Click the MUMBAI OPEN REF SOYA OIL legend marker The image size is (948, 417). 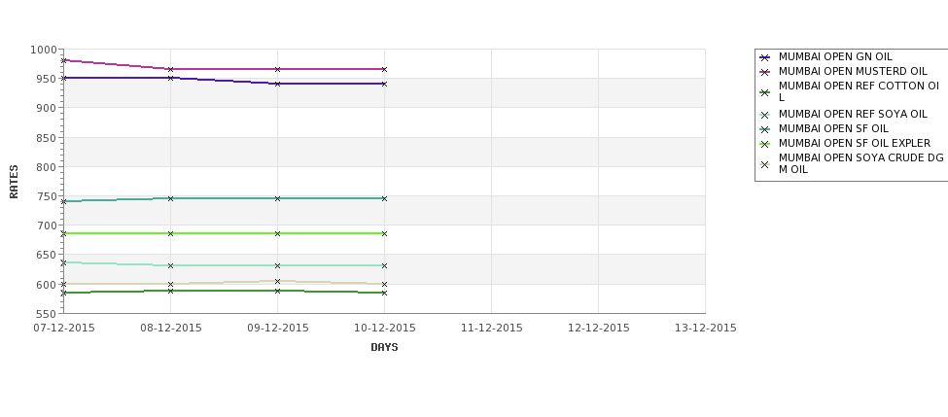point(765,115)
